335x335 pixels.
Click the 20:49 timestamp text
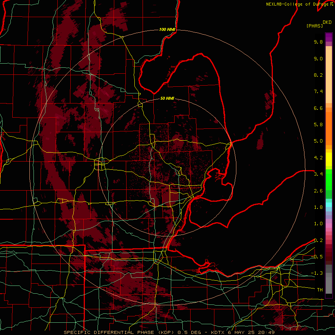tap(266, 332)
